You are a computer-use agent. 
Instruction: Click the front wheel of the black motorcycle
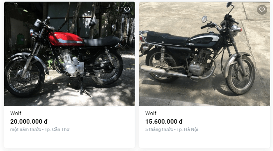pyautogui.click(x=240, y=75)
